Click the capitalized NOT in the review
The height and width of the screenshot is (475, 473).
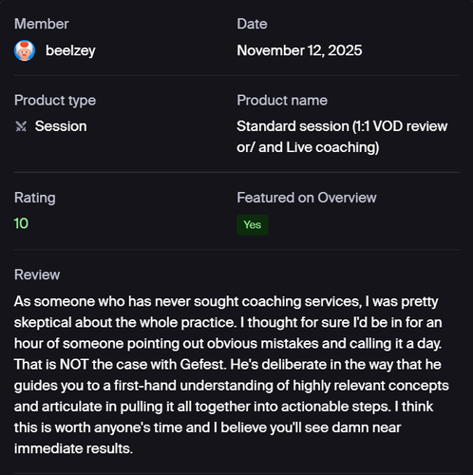pos(74,365)
